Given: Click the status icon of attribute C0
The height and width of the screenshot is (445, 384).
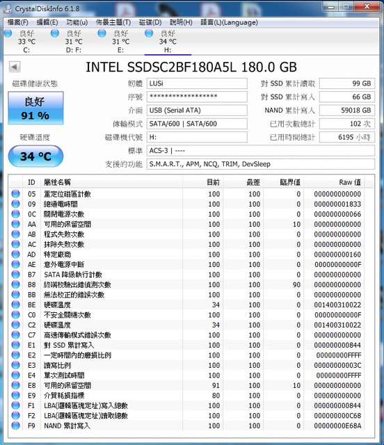Looking at the screenshot, I should tap(15, 315).
